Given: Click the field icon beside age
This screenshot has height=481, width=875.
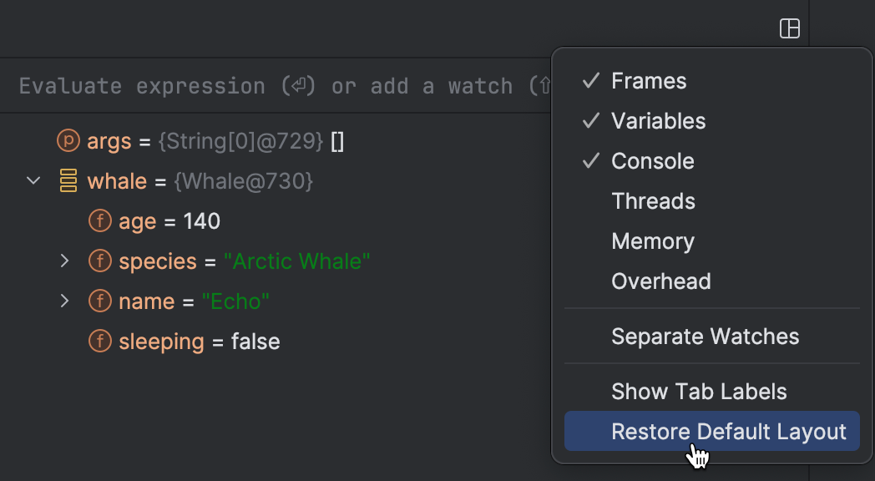Looking at the screenshot, I should coord(99,220).
